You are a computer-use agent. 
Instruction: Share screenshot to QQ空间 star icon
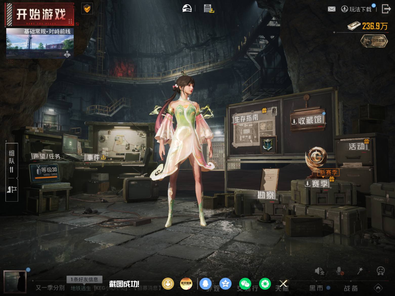225,284
